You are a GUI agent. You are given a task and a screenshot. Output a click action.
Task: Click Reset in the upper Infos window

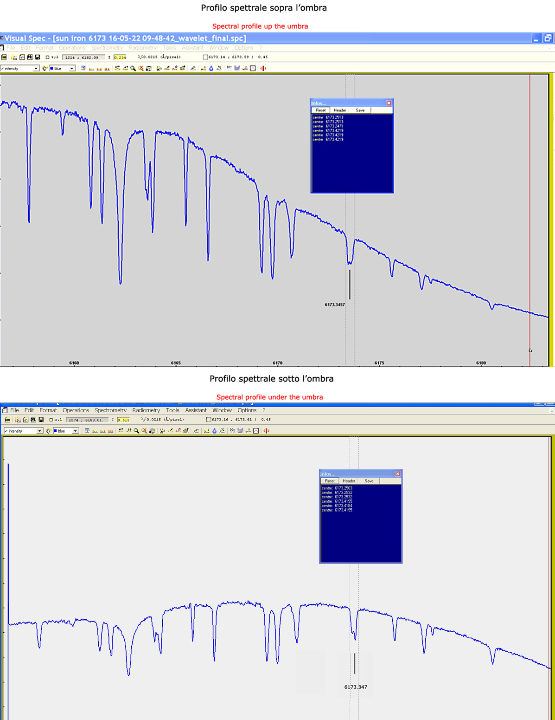tap(321, 110)
